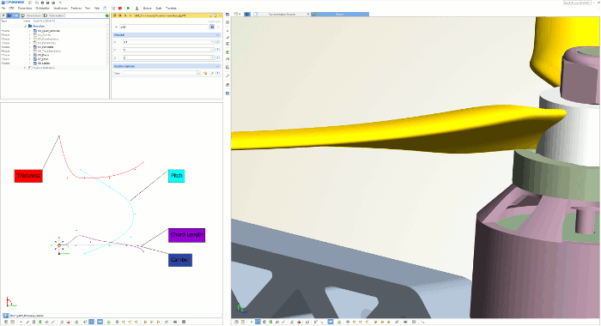Image resolution: width=601 pixels, height=326 pixels.
Task: Toggle the green status indicator in tree panel
Action: pyautogui.click(x=107, y=15)
